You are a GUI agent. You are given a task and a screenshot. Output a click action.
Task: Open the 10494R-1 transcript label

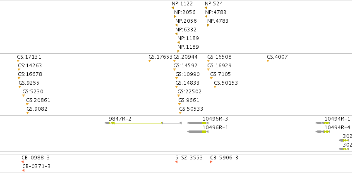(338, 119)
